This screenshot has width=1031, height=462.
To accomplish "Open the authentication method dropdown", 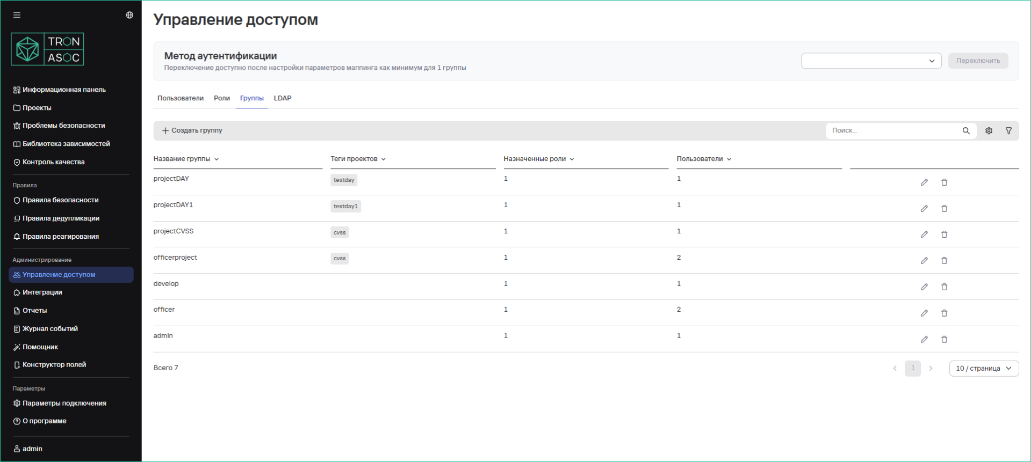I will [871, 61].
